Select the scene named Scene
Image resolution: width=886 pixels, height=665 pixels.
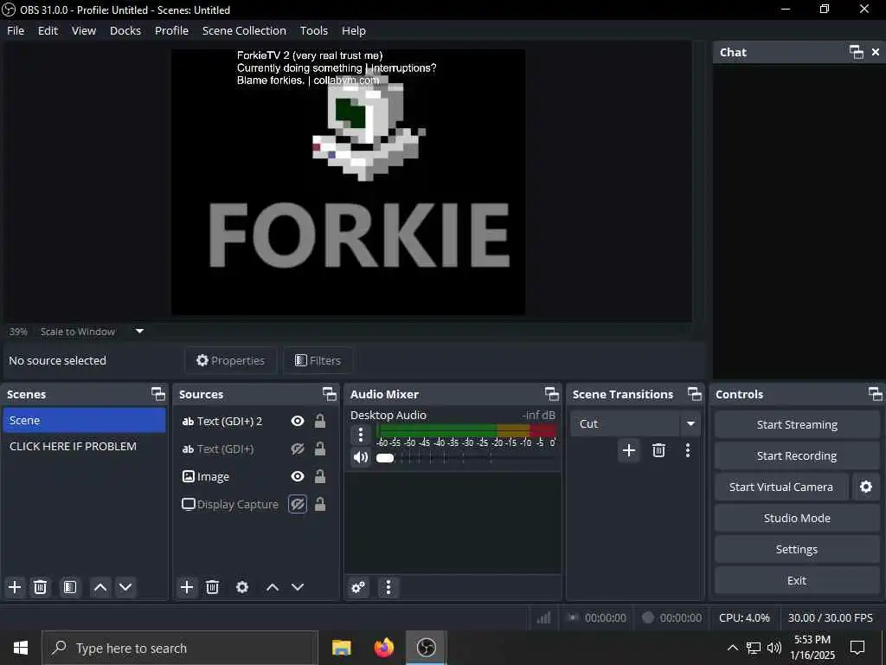84,420
